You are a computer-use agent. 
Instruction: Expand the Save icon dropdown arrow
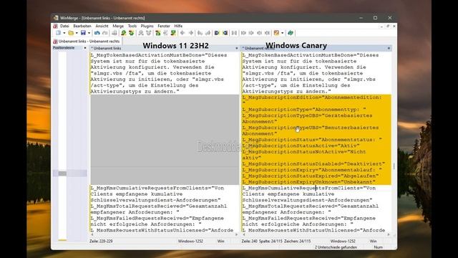(89, 33)
